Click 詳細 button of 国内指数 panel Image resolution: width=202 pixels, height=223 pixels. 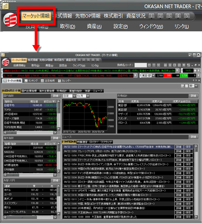point(56,96)
